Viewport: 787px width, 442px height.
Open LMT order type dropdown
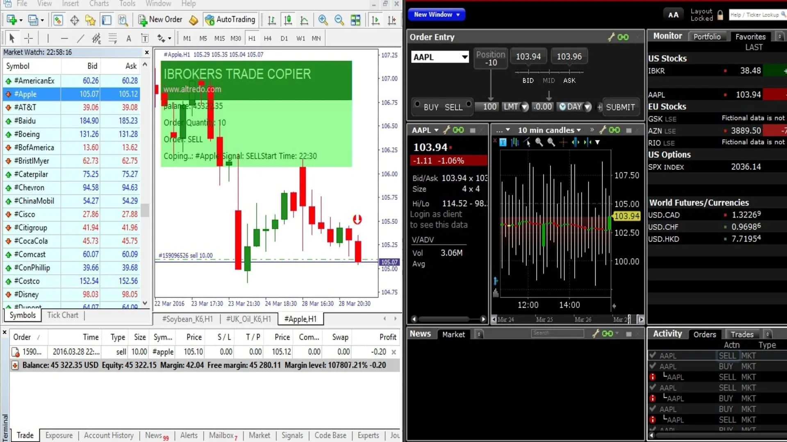point(524,107)
